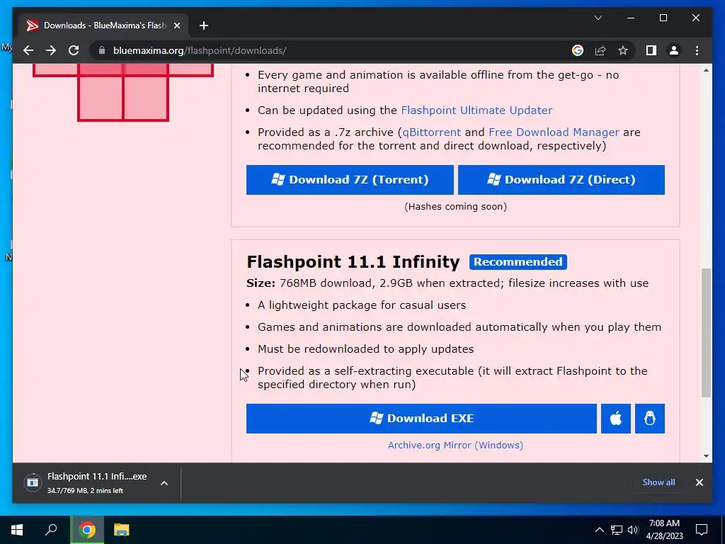Image resolution: width=725 pixels, height=544 pixels.
Task: Share this page using share icon
Action: (x=600, y=50)
